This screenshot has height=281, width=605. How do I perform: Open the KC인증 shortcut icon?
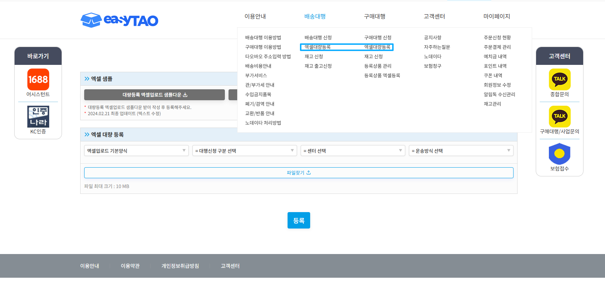pyautogui.click(x=38, y=117)
